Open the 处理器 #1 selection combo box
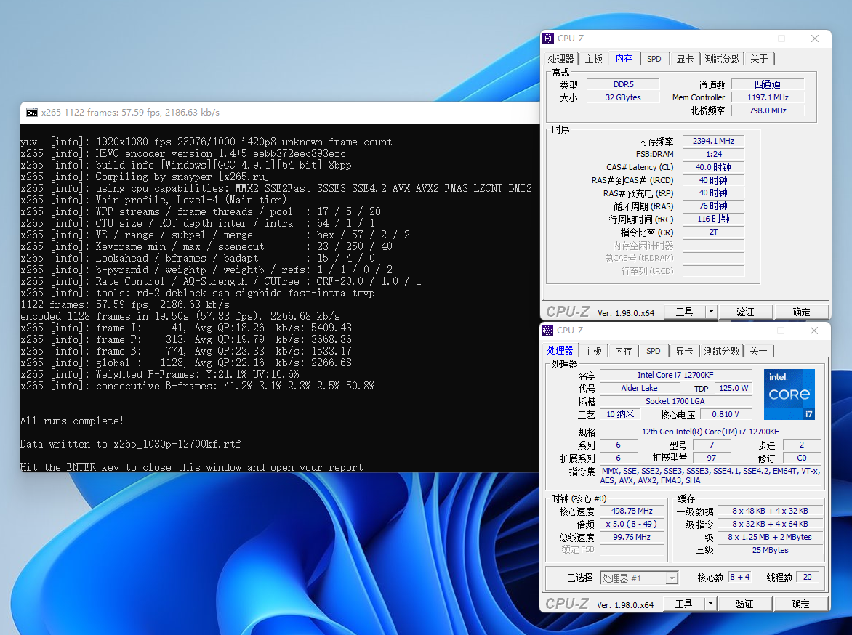 point(639,578)
